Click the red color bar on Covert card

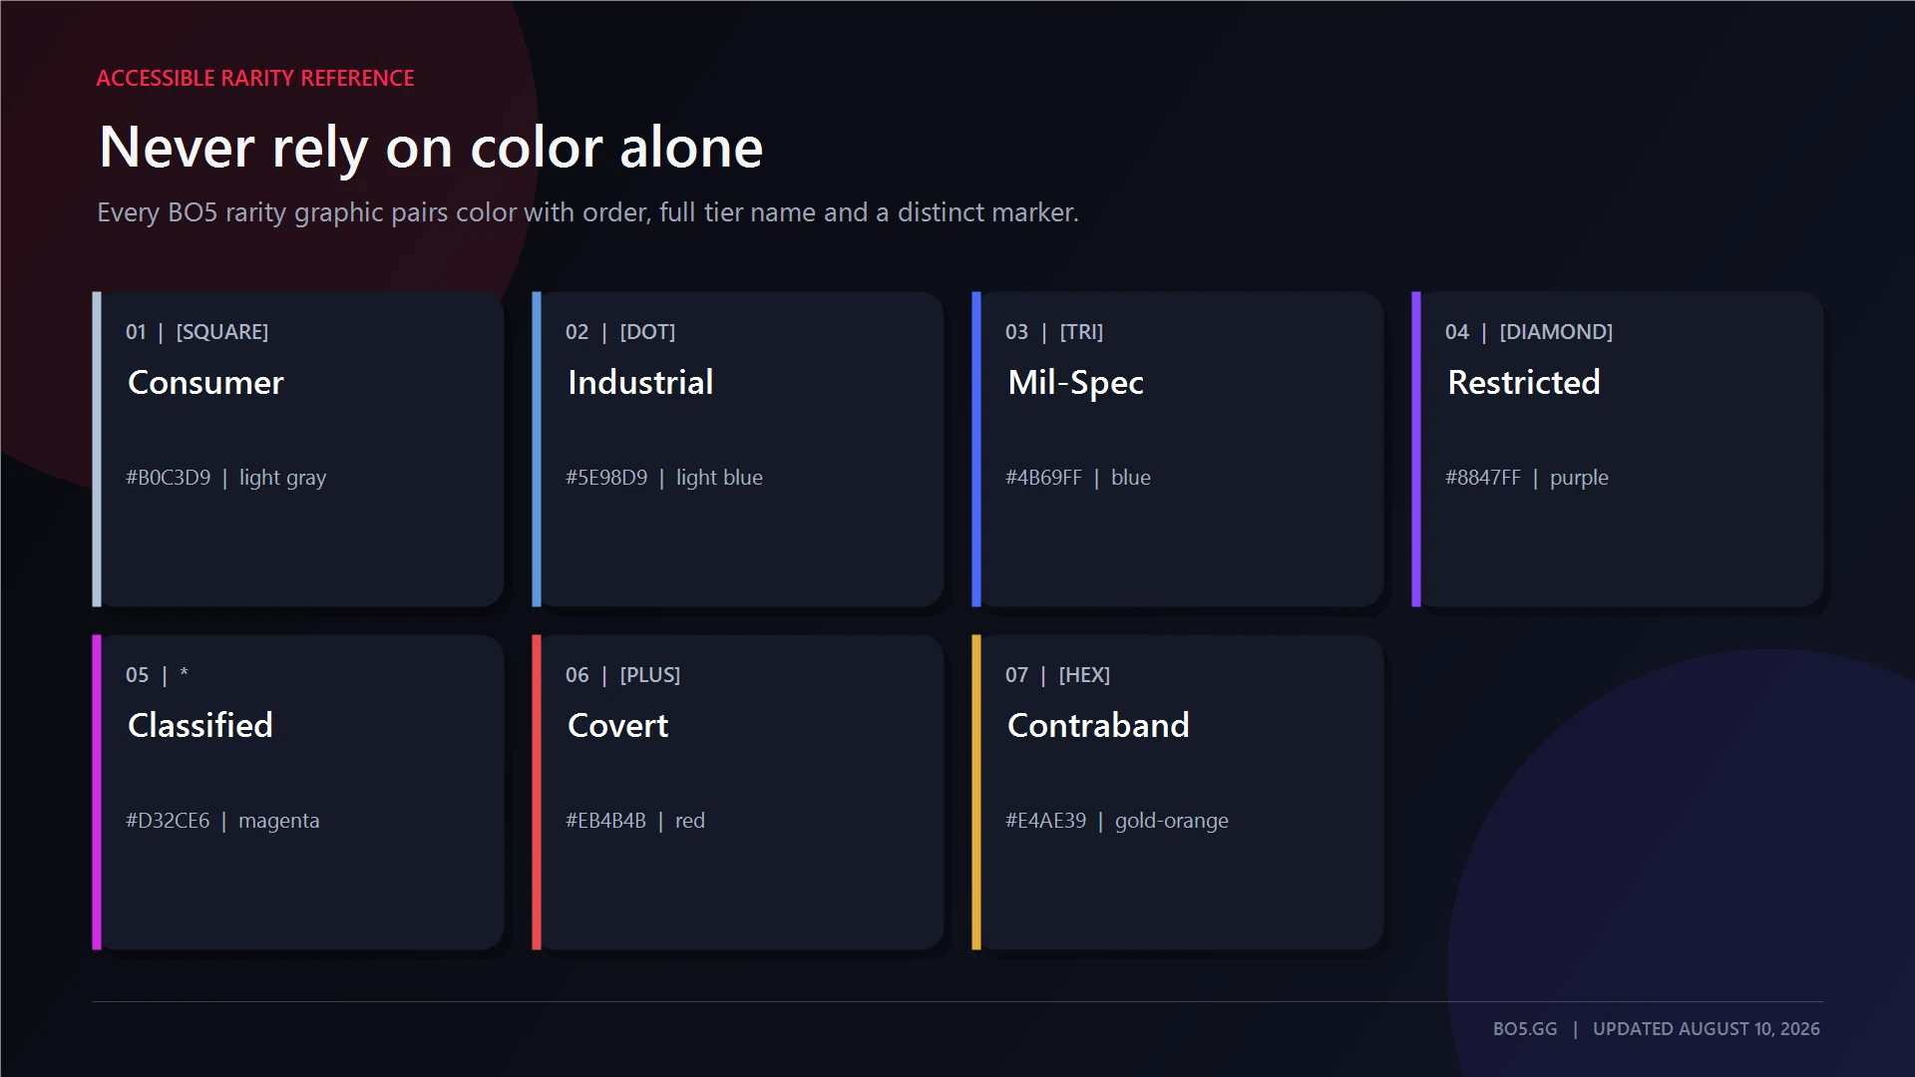tap(537, 792)
